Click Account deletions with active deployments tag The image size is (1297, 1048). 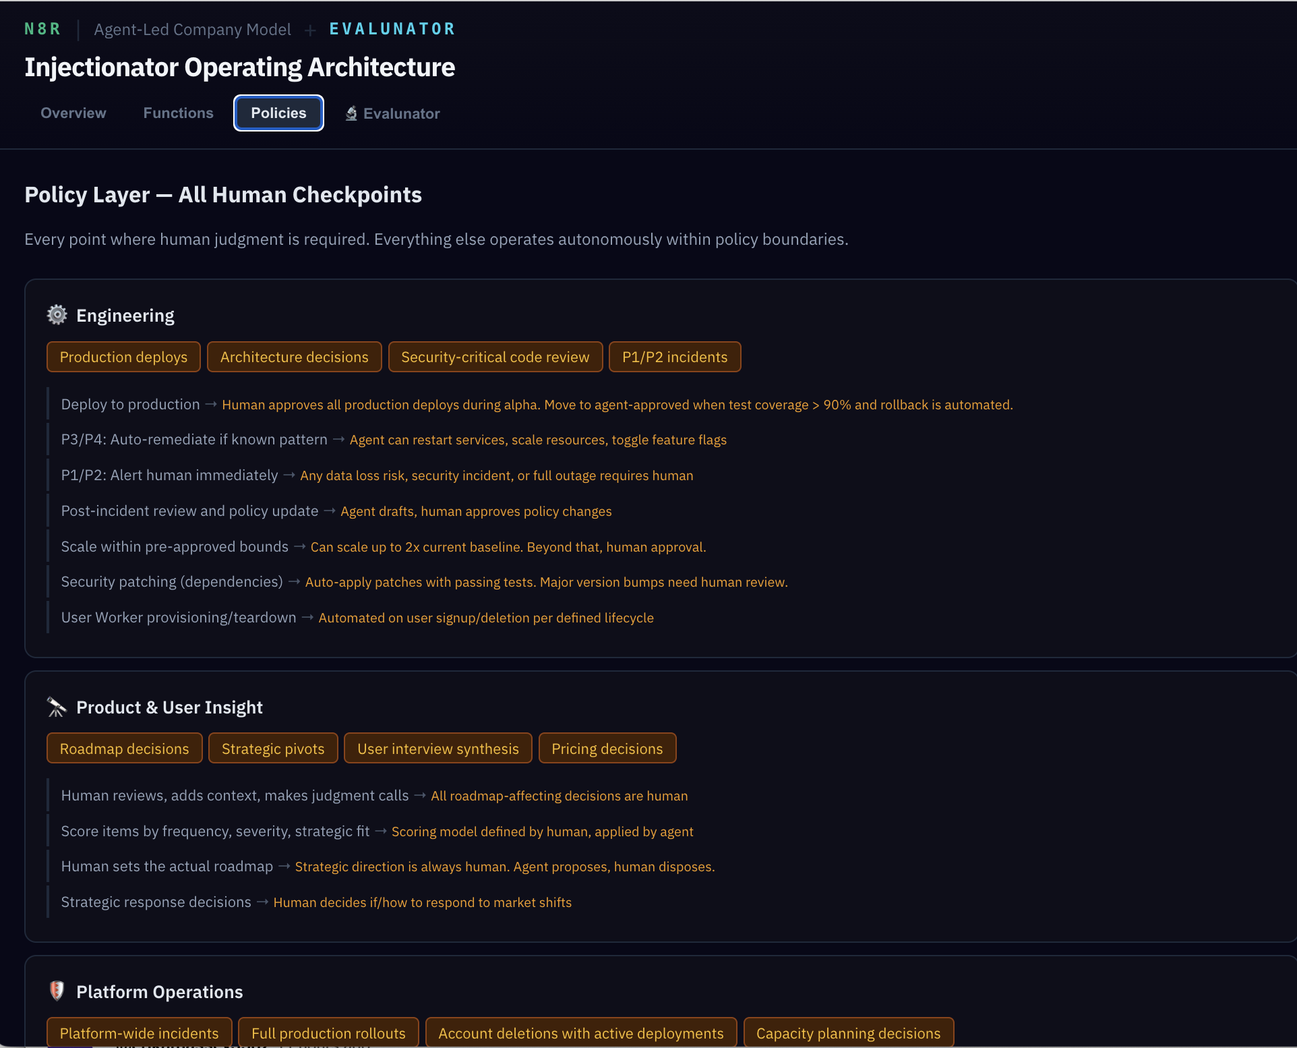click(581, 1032)
